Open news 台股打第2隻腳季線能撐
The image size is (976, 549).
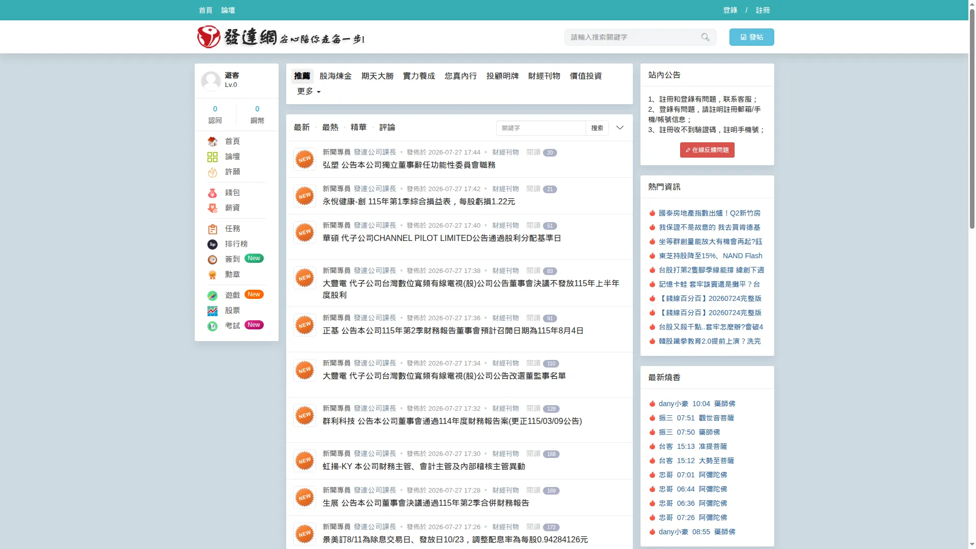tap(711, 270)
